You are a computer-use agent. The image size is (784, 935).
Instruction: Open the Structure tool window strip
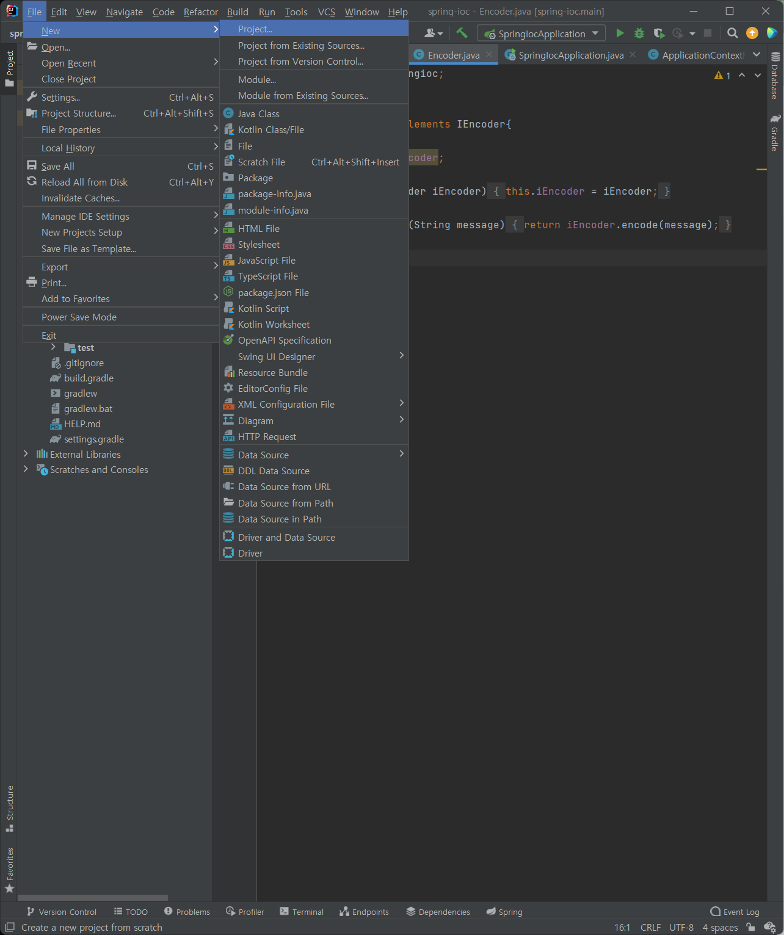(9, 809)
